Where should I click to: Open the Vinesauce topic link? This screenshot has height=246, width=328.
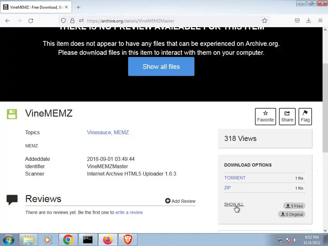point(99,132)
